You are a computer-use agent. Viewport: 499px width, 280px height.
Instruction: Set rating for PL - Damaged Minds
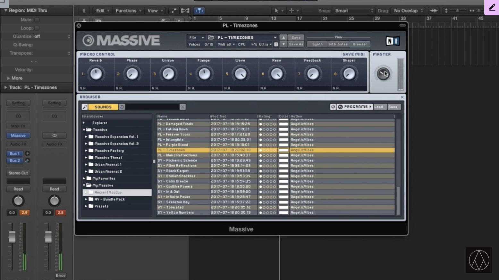pyautogui.click(x=267, y=124)
